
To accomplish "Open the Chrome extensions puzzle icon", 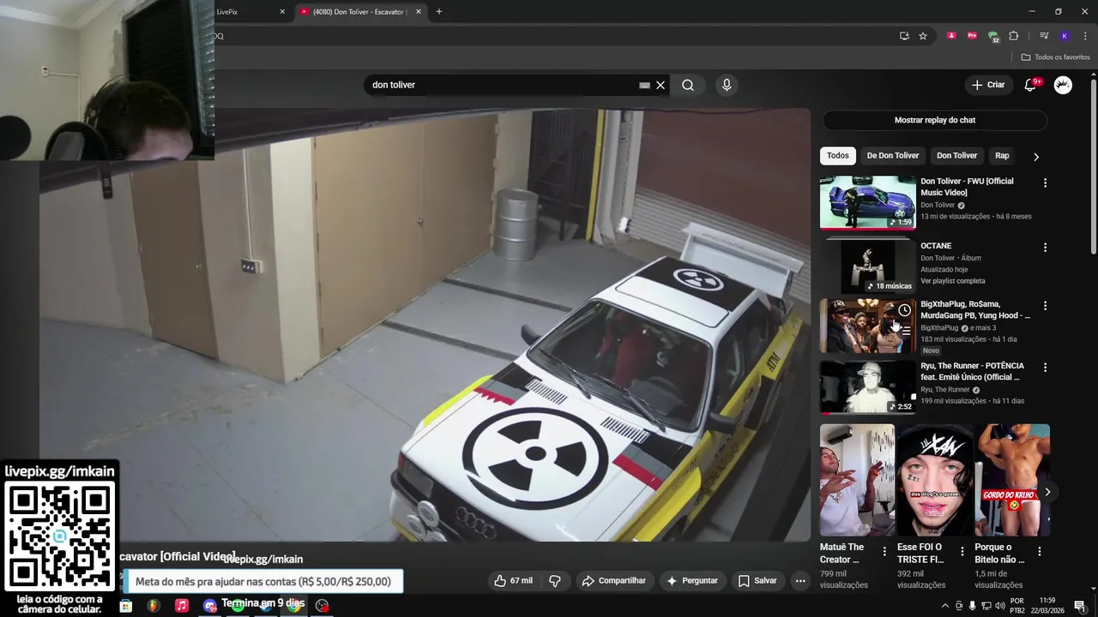I will click(x=1014, y=36).
